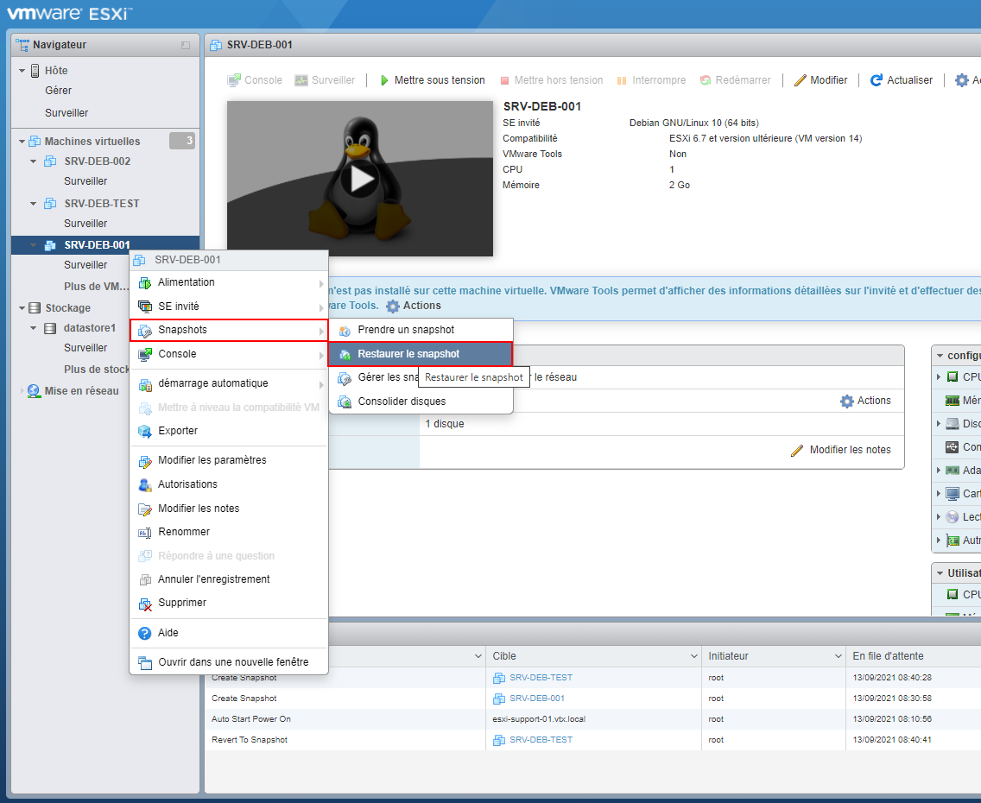981x803 pixels.
Task: Collapse the Machines virtuelles tree node
Action: [x=22, y=142]
